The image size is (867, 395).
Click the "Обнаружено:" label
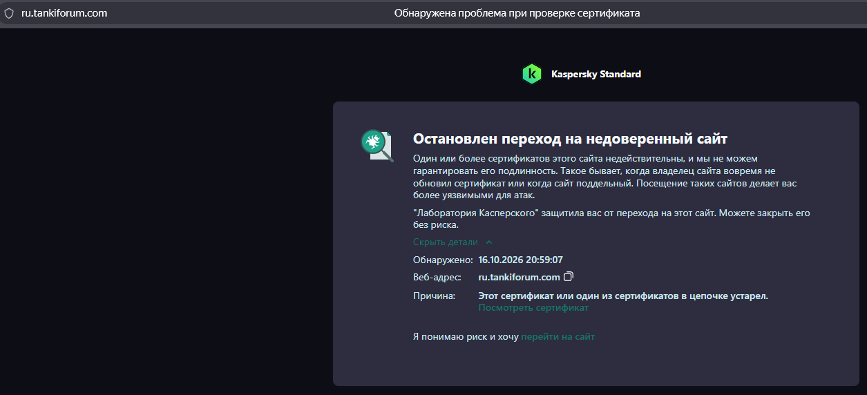click(x=443, y=260)
